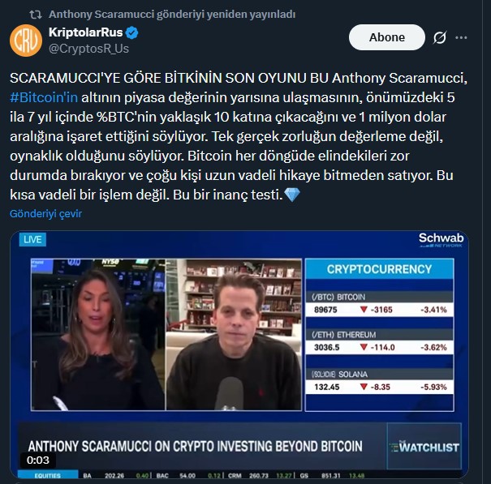This screenshot has height=484, width=491.
Task: Open the #Bitcoin'in hashtag
Action: coord(44,97)
